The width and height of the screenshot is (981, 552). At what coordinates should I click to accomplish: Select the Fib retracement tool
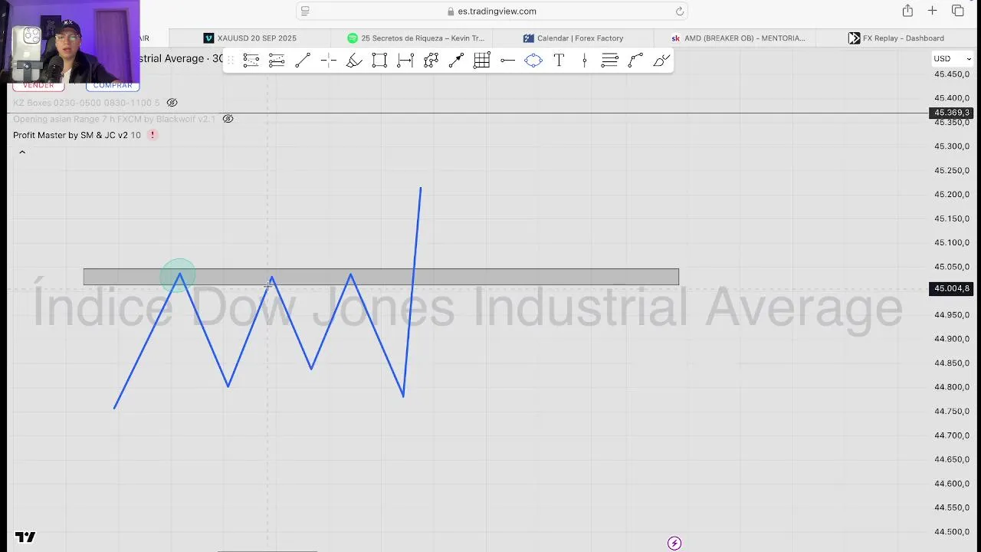point(251,60)
